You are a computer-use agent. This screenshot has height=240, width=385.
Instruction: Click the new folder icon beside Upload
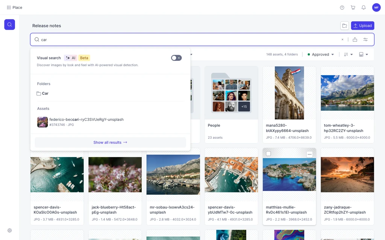[x=344, y=26]
